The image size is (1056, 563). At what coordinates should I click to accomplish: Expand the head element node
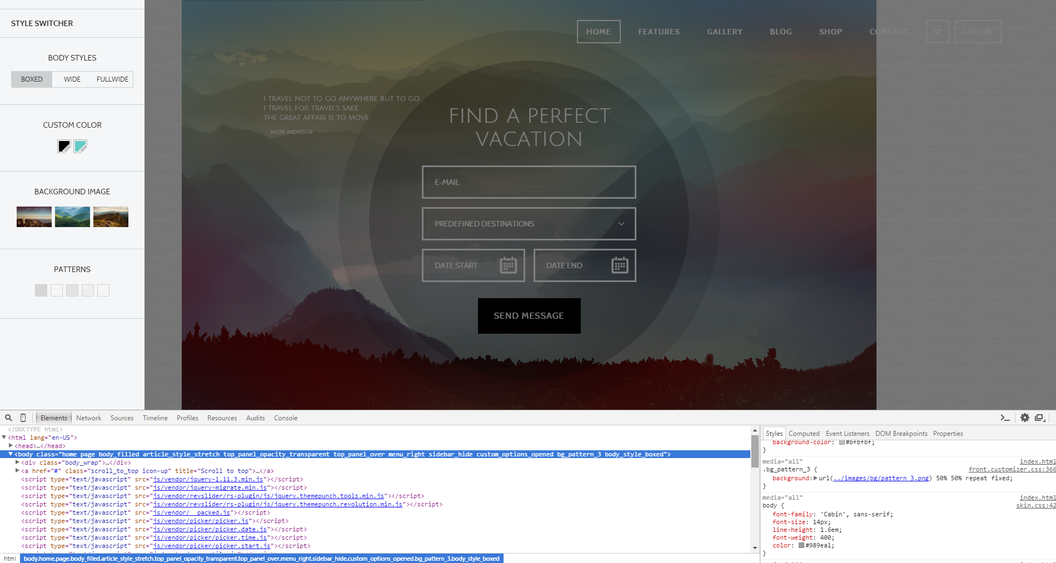click(11, 446)
